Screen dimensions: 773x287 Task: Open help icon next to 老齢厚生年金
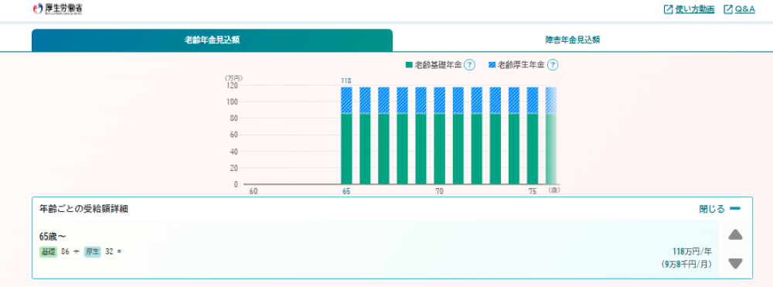pos(552,65)
